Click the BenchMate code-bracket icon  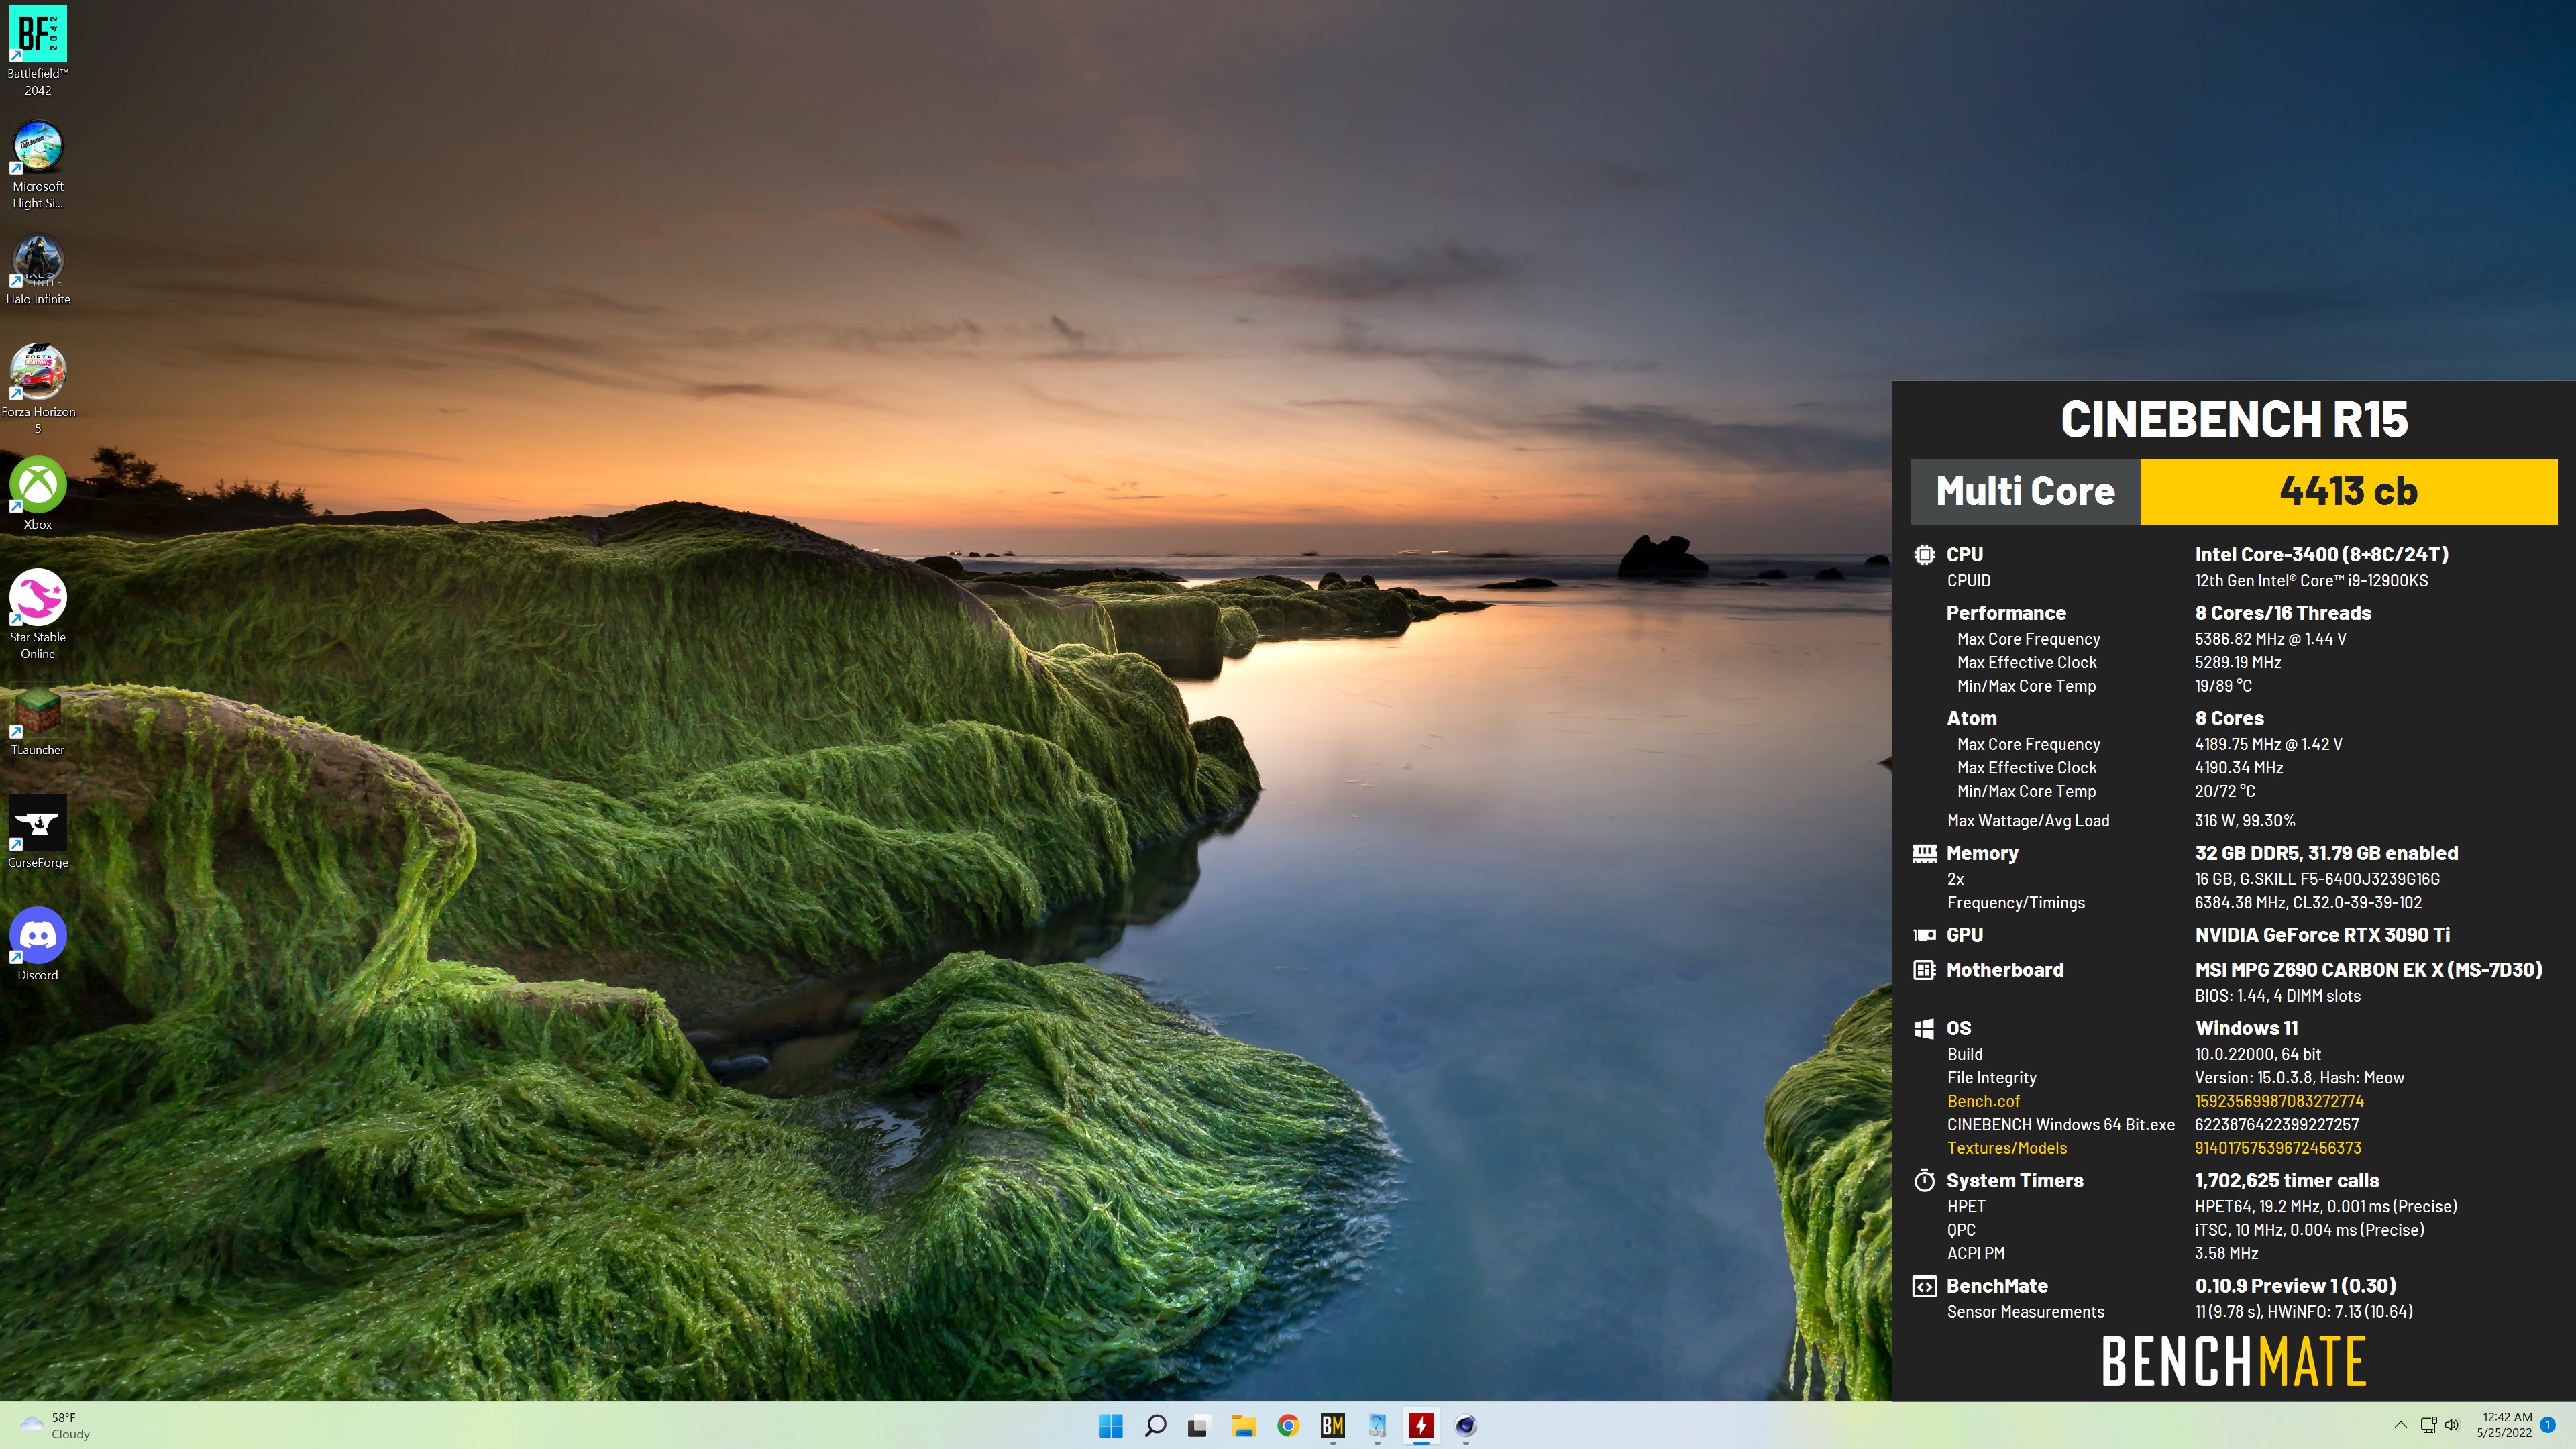point(1924,1286)
